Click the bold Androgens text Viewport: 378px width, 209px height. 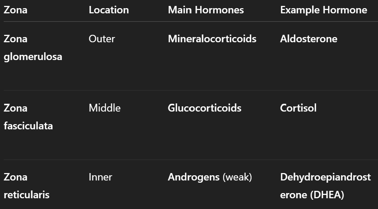coord(194,177)
